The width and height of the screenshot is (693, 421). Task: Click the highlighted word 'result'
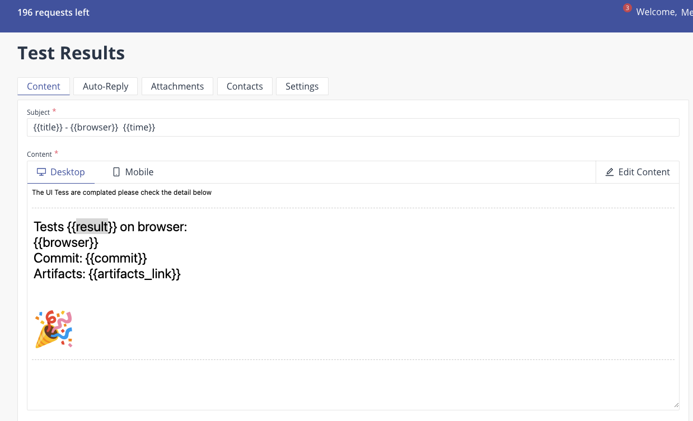click(92, 227)
